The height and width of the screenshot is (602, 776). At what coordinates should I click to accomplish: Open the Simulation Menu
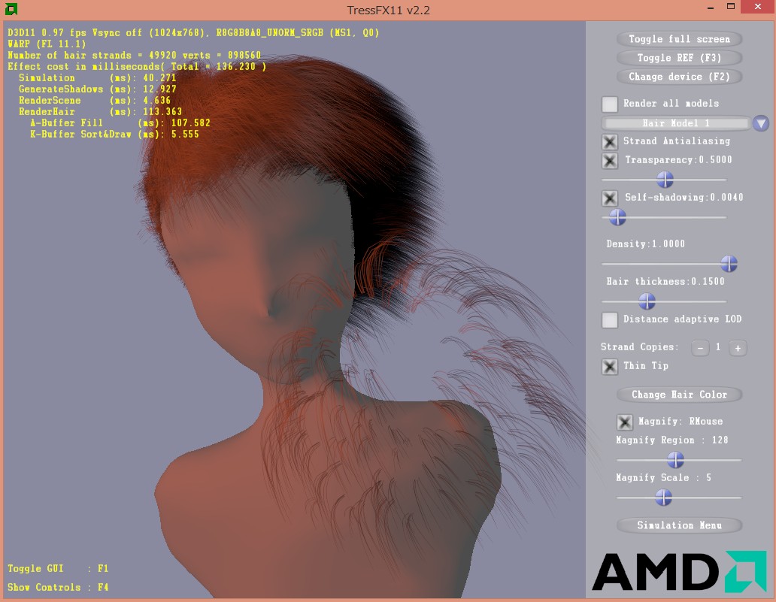(x=679, y=525)
